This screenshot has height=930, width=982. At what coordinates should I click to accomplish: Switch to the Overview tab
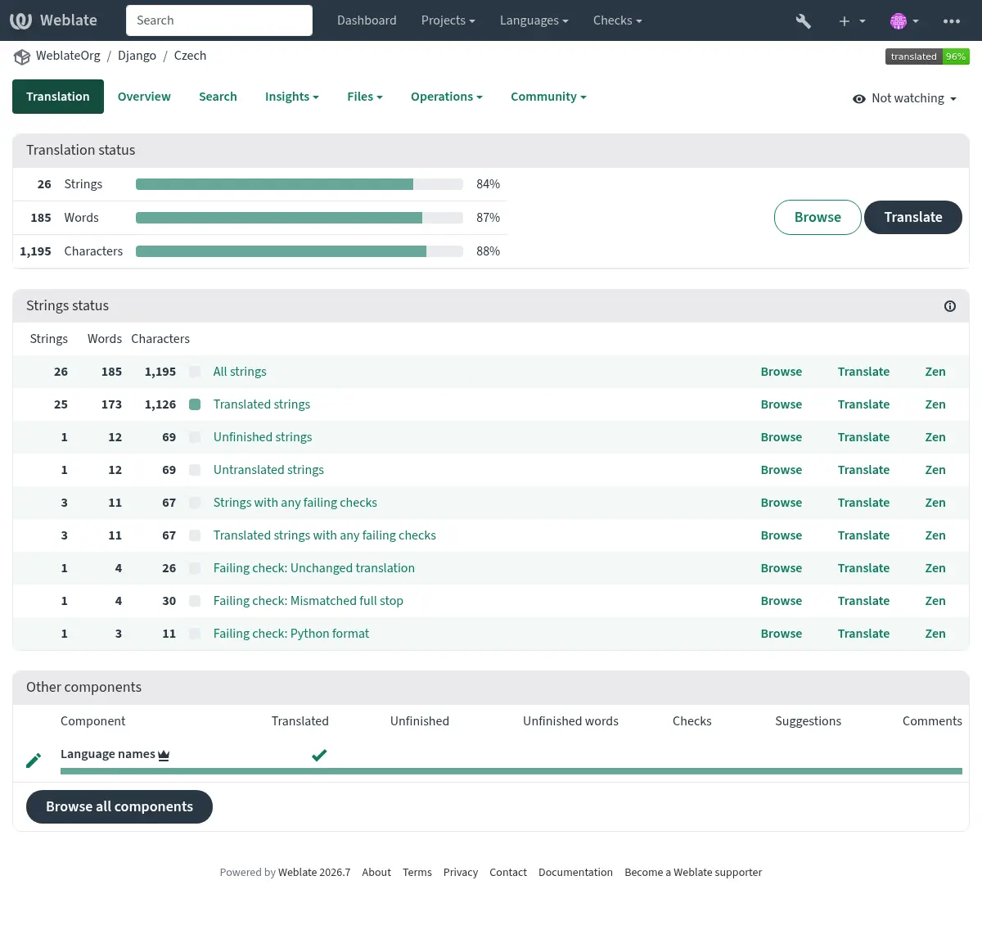[144, 97]
